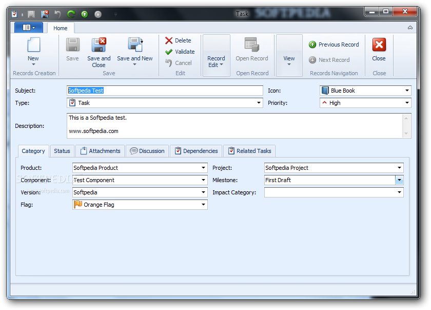
Task: Click the High priority red caret icon
Action: (x=325, y=102)
